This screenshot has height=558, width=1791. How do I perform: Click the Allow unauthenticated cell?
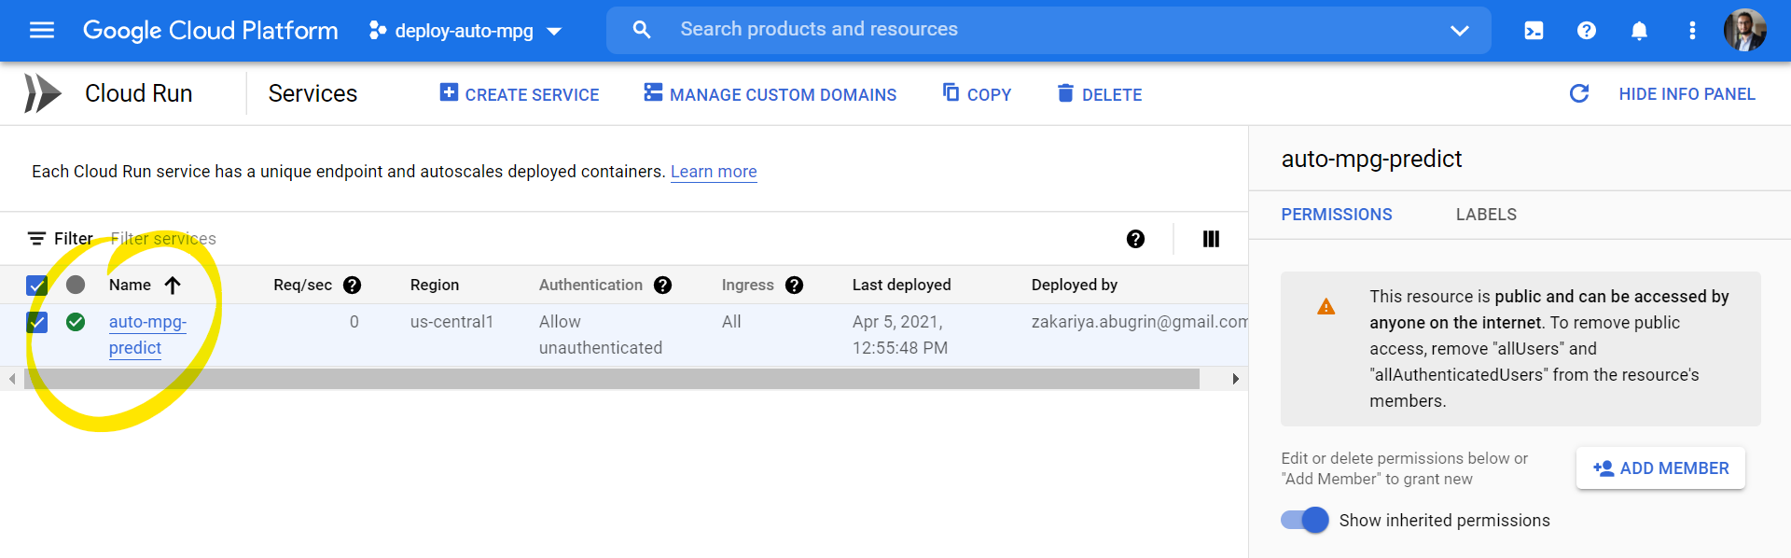(x=601, y=335)
